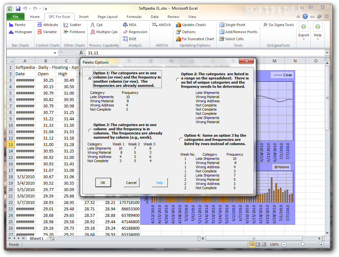Minimize the ribbon with the caret
339x257 pixels.
(298, 17)
